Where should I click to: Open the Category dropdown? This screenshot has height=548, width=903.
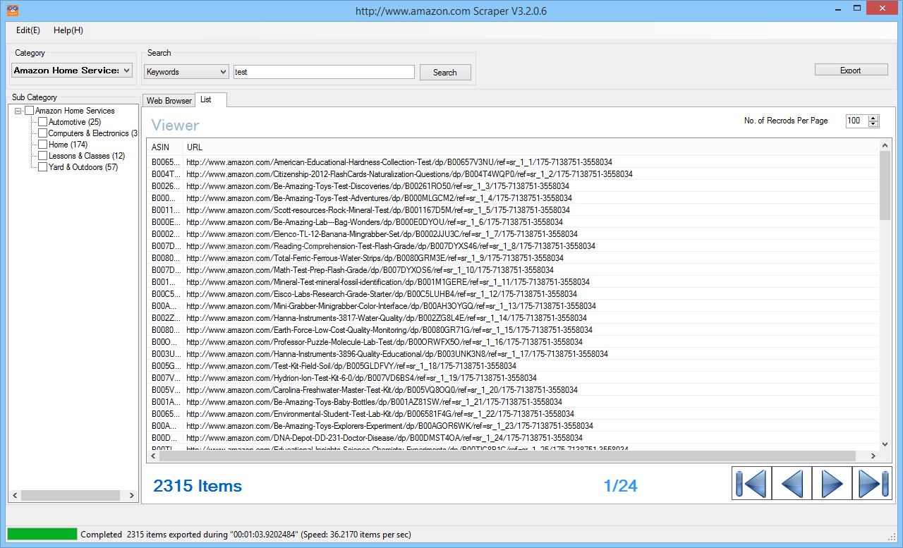tap(72, 70)
